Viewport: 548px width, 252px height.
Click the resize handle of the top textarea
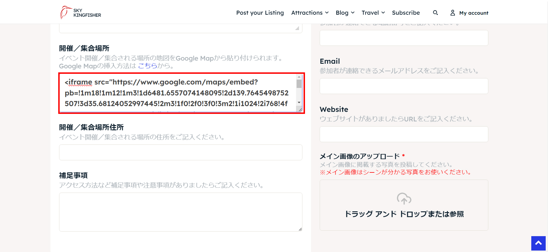pos(297,28)
